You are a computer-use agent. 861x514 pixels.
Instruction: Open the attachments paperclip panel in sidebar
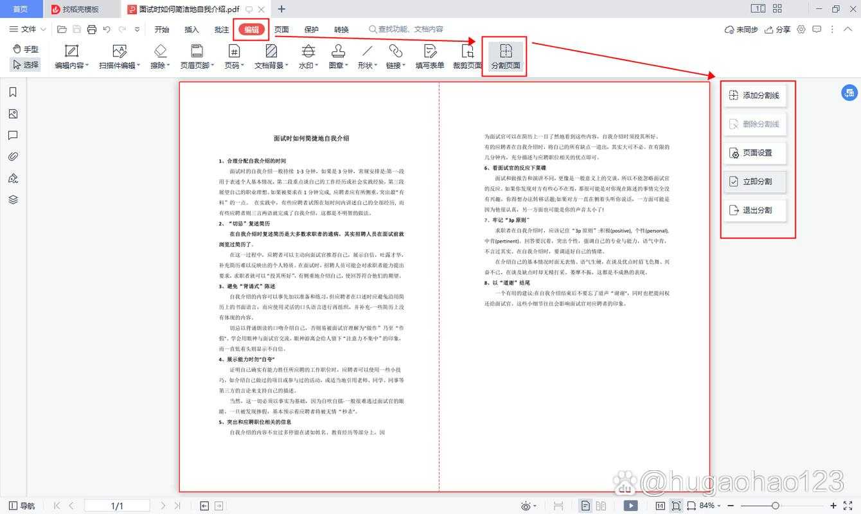click(x=13, y=157)
